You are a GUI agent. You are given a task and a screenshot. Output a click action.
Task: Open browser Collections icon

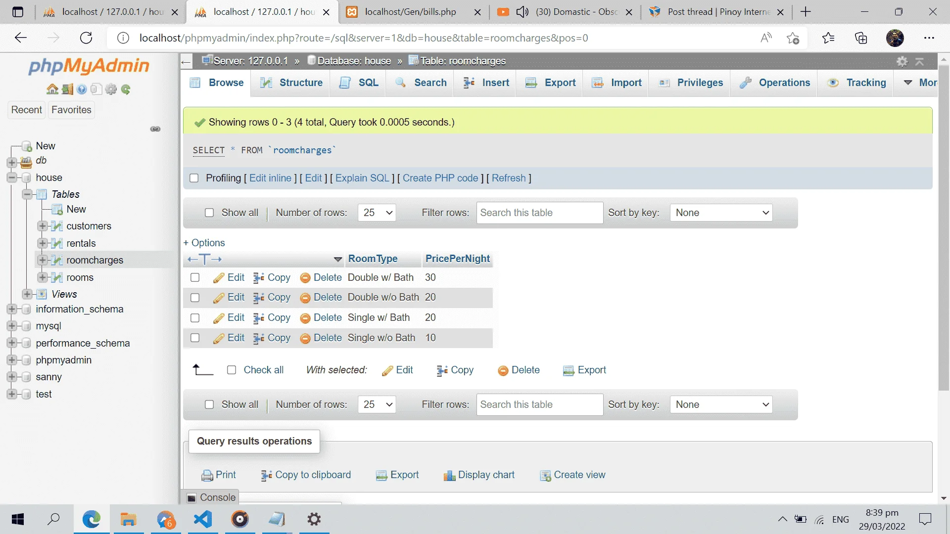click(x=861, y=38)
